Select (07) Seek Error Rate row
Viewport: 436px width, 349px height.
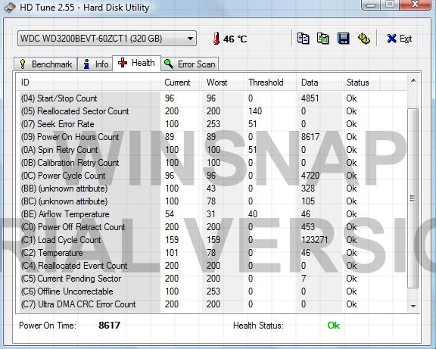tap(213, 124)
